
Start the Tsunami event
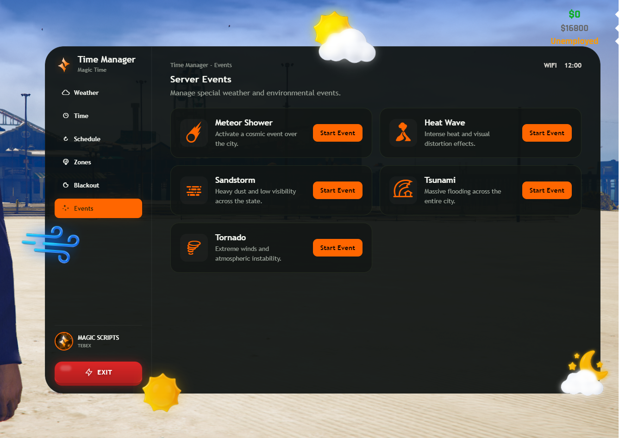pyautogui.click(x=547, y=190)
